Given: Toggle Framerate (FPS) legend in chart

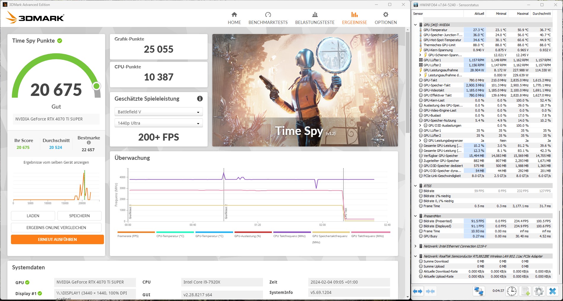Looking at the screenshot, I should pos(136,234).
